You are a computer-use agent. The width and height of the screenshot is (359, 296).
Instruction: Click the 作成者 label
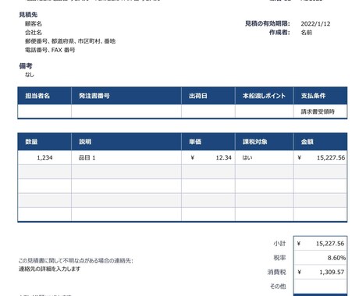pos(279,33)
